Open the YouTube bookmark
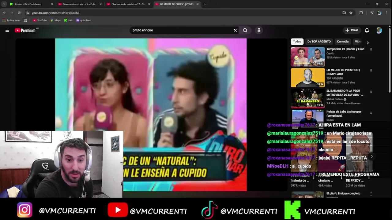 [40, 20]
